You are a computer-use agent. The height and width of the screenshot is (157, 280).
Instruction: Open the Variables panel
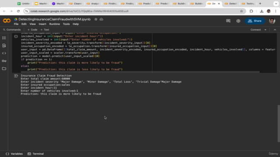click(x=14, y=154)
